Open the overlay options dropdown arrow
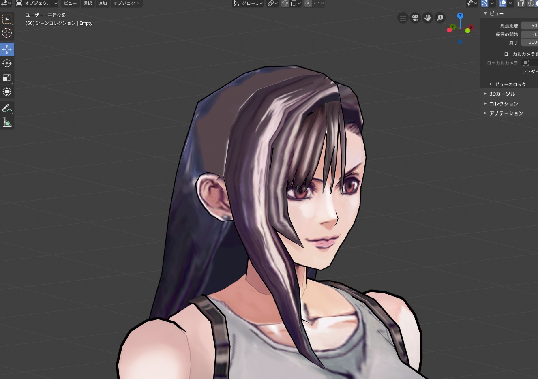Screen dimensions: 538x379 (x=510, y=3)
